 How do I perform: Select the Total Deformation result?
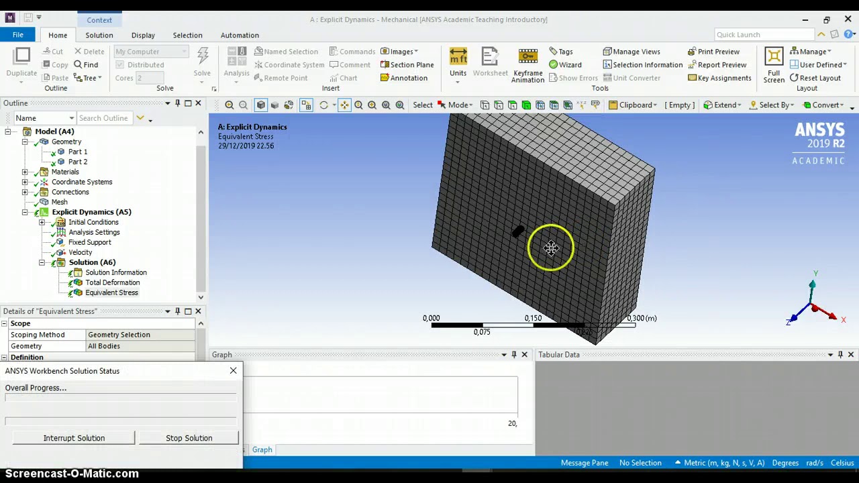tap(112, 282)
